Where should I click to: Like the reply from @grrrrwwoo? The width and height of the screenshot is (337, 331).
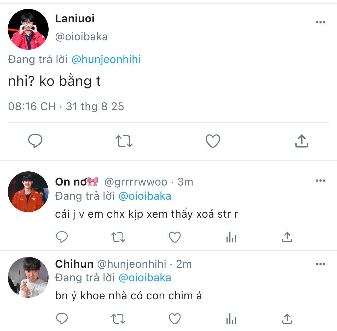[x=175, y=237]
